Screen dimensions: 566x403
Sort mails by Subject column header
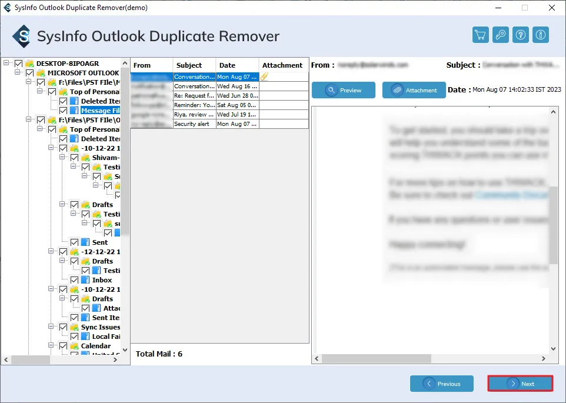coord(195,65)
